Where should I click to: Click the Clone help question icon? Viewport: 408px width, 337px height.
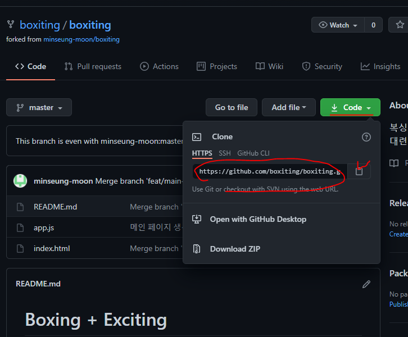click(366, 137)
